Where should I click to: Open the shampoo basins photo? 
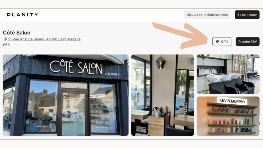228,74
